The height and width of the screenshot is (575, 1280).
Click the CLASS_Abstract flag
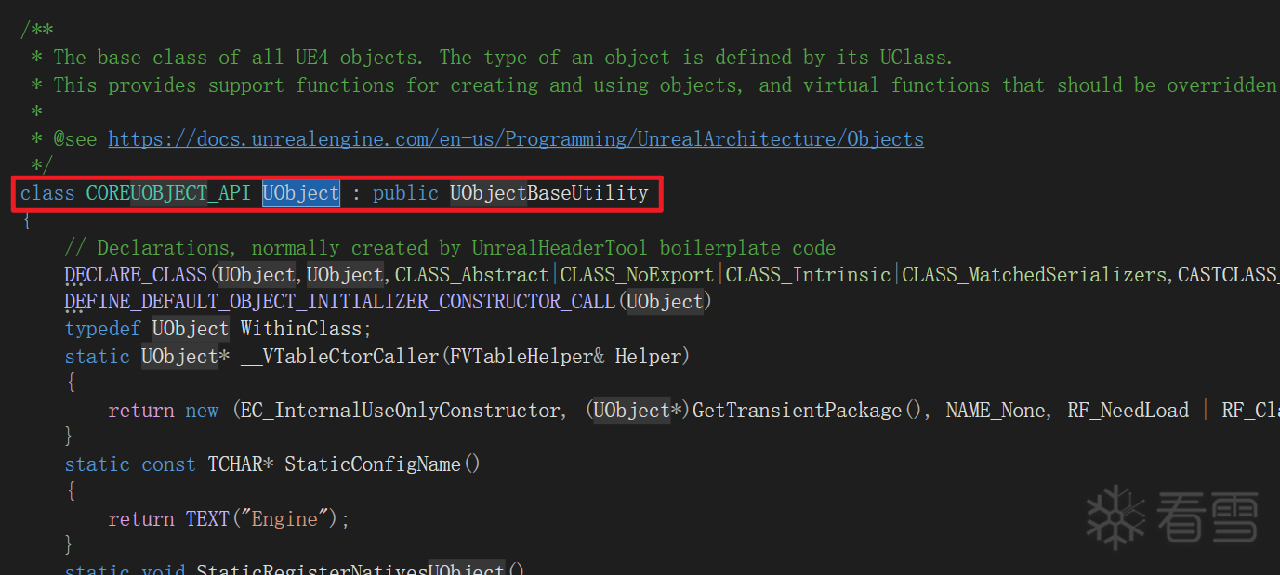coord(472,275)
